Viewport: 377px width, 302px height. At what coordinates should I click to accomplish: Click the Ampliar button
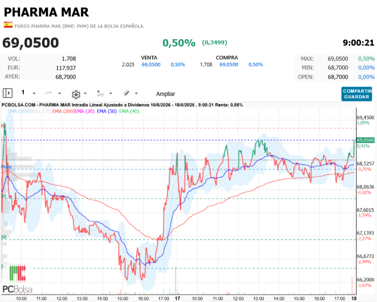166,94
